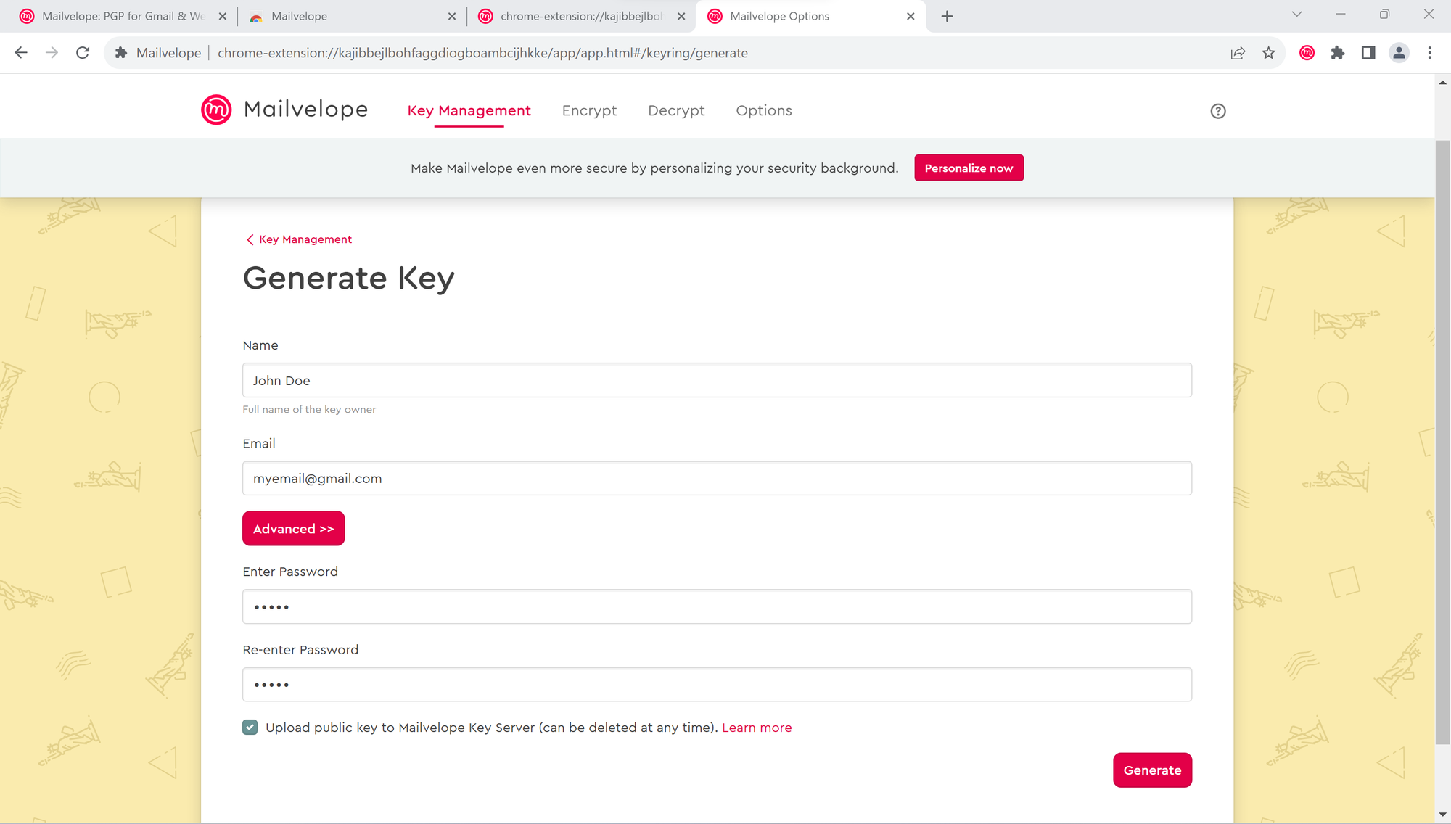1451x824 pixels.
Task: Open the help question mark icon
Action: pos(1218,111)
